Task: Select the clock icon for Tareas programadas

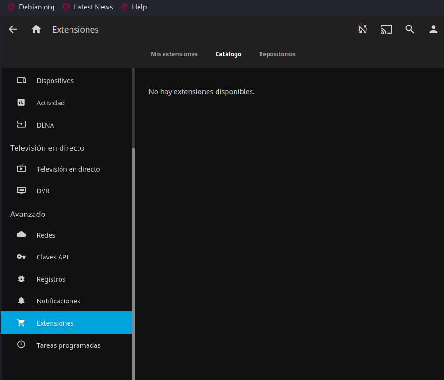Action: click(x=21, y=345)
